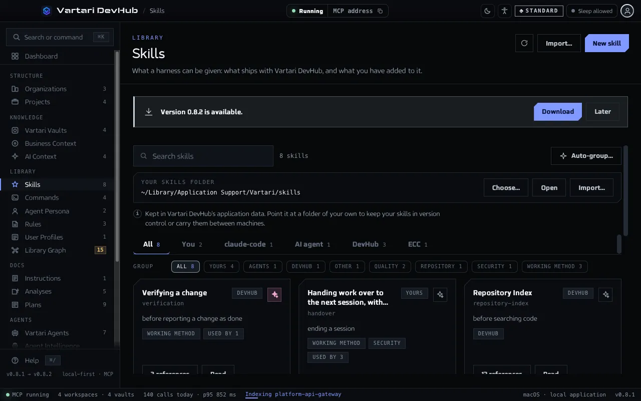Viewport: 641px width, 401px height.
Task: Open the Choose… folder picker
Action: 506,187
